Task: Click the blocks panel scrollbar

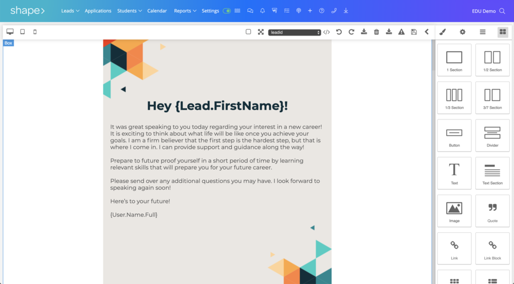Action: coord(433,55)
